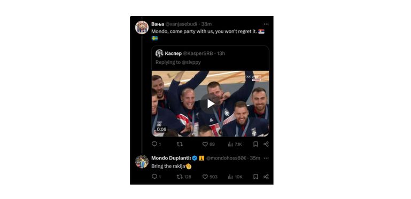Like the tweet with 503 likes
This screenshot has width=411, height=199.
tap(210, 177)
